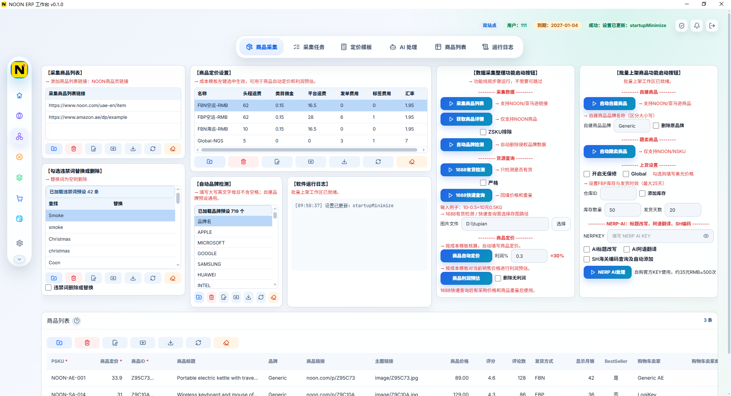731x396 pixels.
Task: Click the refresh icon under collection link list
Action: [x=153, y=149]
